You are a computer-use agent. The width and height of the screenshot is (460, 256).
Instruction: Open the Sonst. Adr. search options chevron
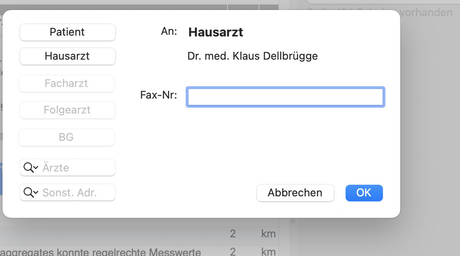[x=36, y=193]
